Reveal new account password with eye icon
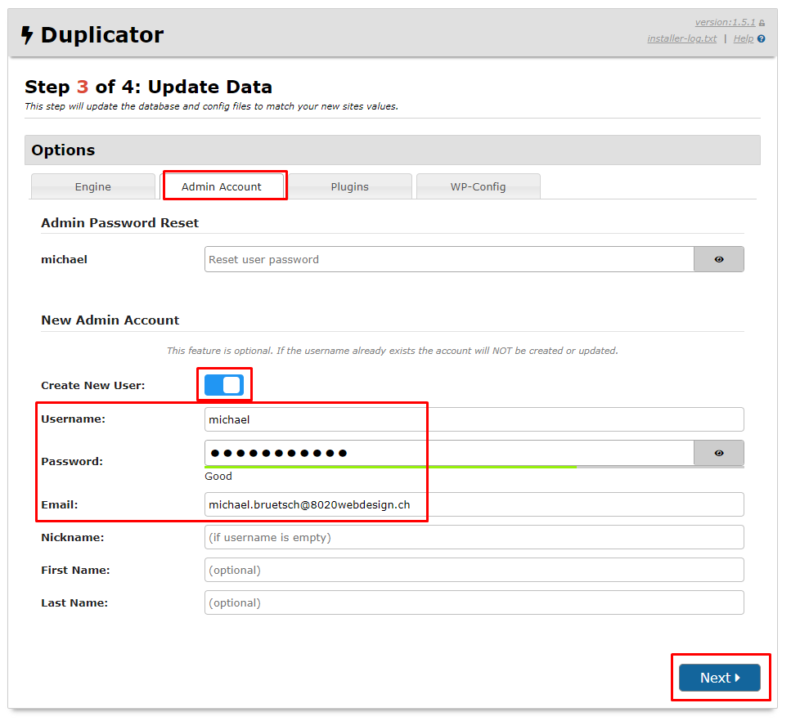The image size is (791, 721). (719, 453)
